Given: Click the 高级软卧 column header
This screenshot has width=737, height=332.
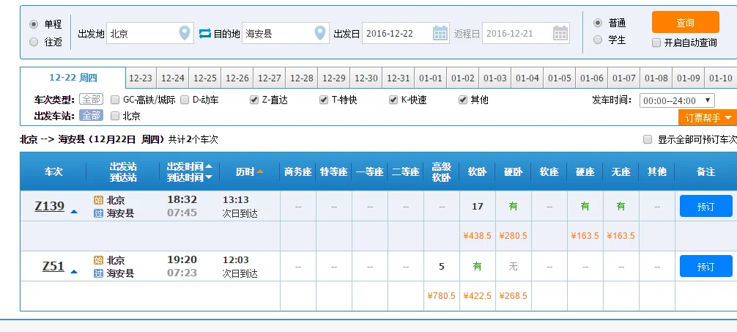Looking at the screenshot, I should click(x=441, y=171).
